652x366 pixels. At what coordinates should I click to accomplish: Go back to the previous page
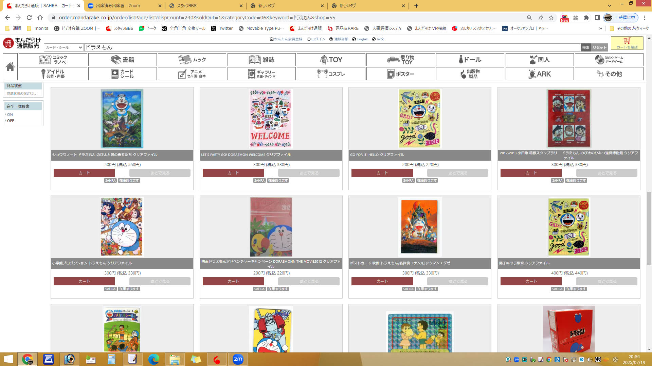[7, 18]
